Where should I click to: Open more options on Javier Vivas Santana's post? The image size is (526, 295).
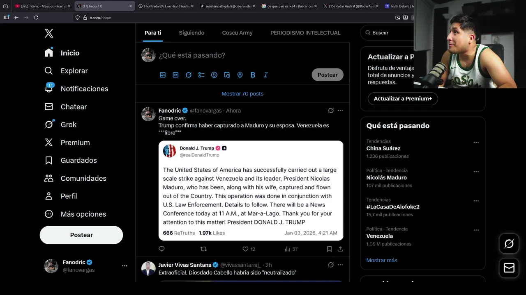click(x=340, y=265)
